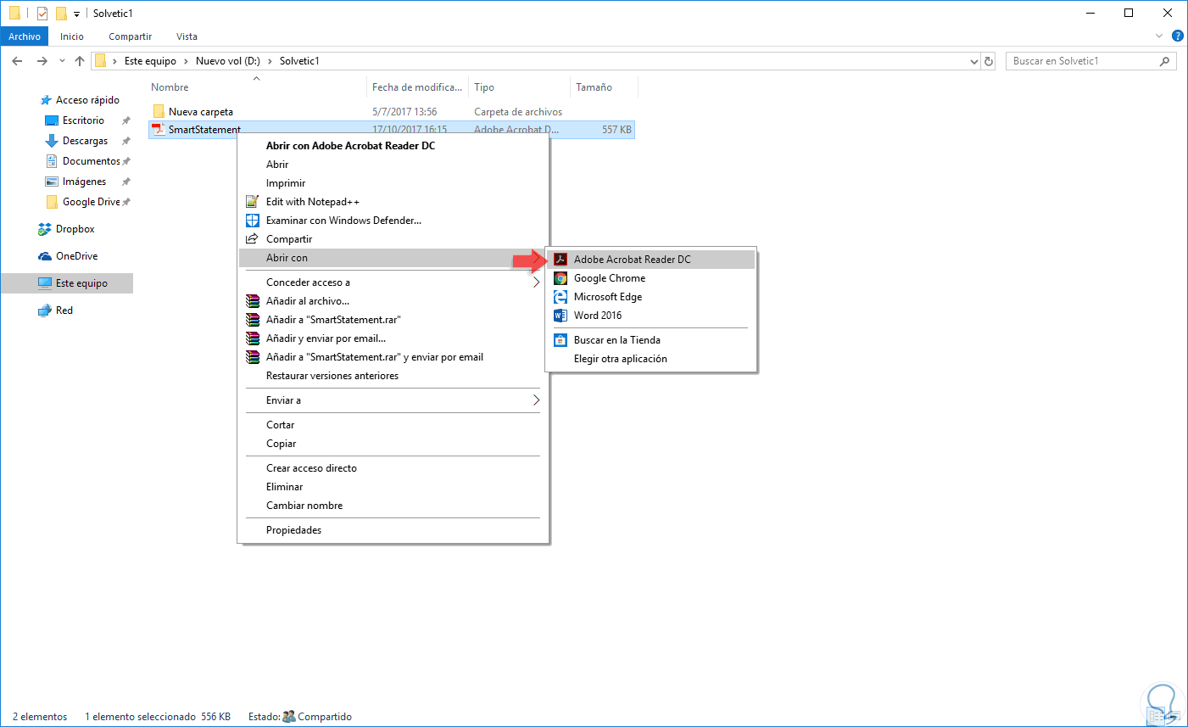This screenshot has width=1188, height=727.
Task: Expand the Conceder acceso a submenu
Action: [x=393, y=282]
